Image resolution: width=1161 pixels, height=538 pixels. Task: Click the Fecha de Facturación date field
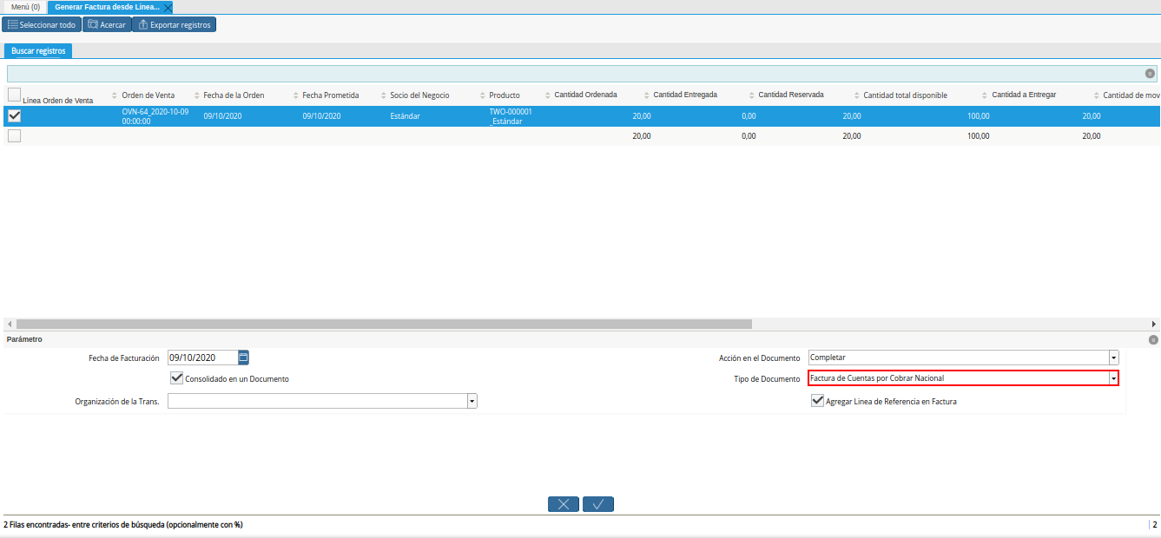point(202,357)
